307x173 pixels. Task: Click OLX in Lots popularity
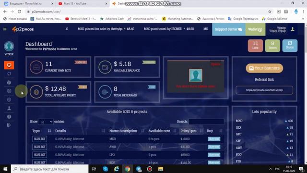click(x=238, y=127)
